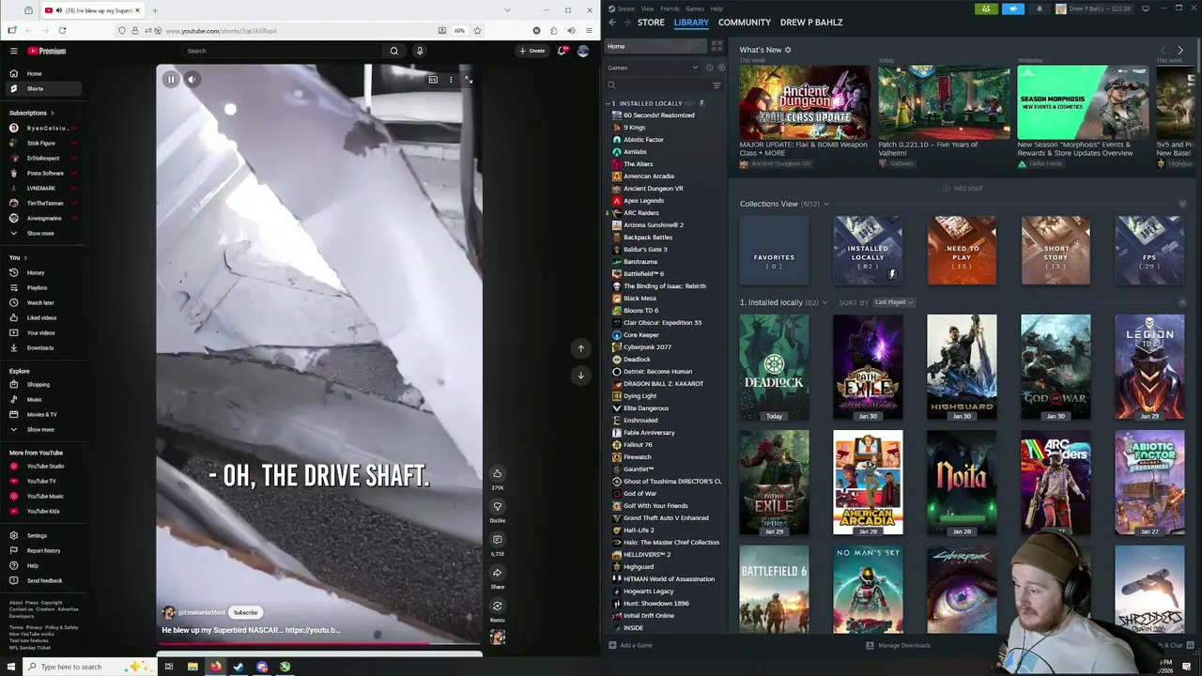Screen dimensions: 1202x676
Task: Open What's New settings gear
Action: pyautogui.click(x=788, y=50)
